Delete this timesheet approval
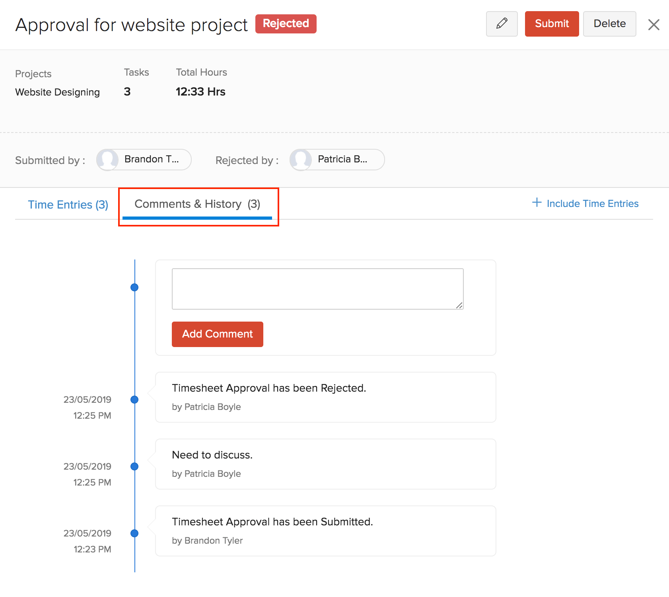669x597 pixels. tap(609, 24)
